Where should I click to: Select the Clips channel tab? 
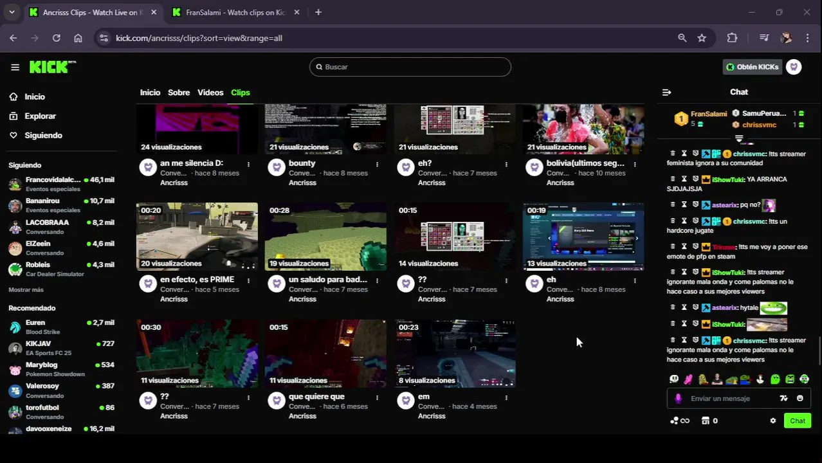[x=240, y=93]
